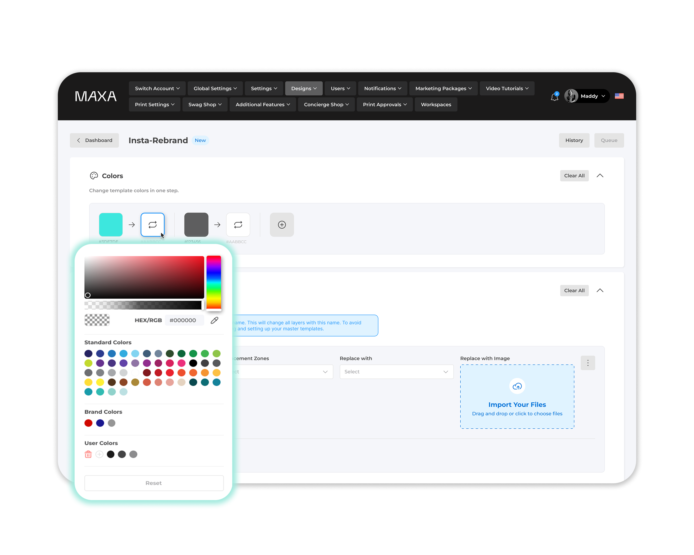The image size is (694, 555).
Task: Select the red brand color swatch
Action: click(x=88, y=423)
